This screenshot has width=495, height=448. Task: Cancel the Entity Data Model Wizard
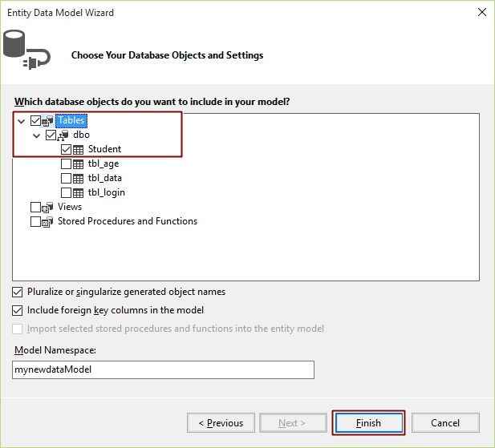(x=444, y=423)
